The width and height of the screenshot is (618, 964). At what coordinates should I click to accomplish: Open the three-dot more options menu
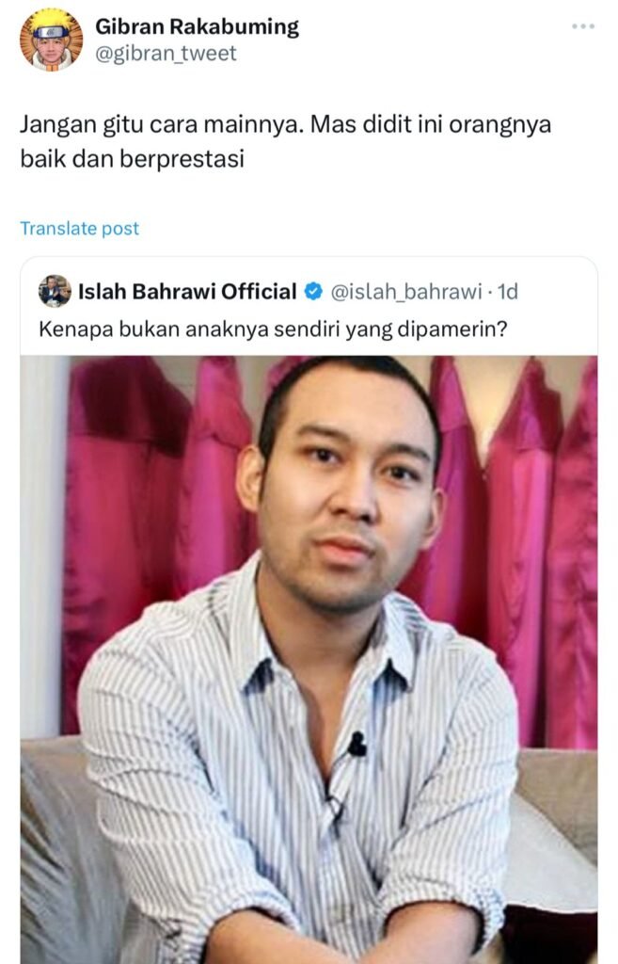[x=582, y=26]
